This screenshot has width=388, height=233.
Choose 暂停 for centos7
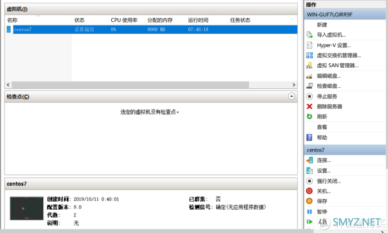(322, 211)
